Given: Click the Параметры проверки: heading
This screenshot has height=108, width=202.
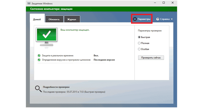Looking at the screenshot, I should 150,31.
